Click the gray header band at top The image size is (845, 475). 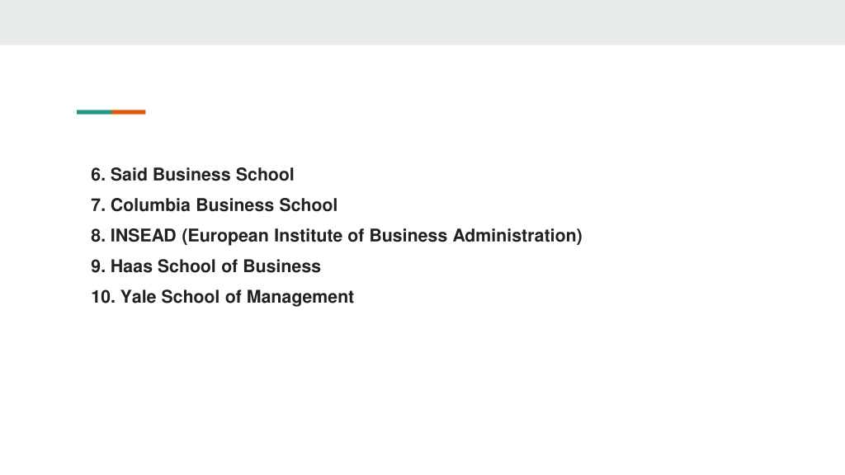coord(422,22)
